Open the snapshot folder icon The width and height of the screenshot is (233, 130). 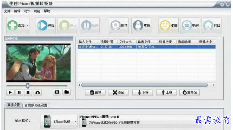(x=66, y=92)
